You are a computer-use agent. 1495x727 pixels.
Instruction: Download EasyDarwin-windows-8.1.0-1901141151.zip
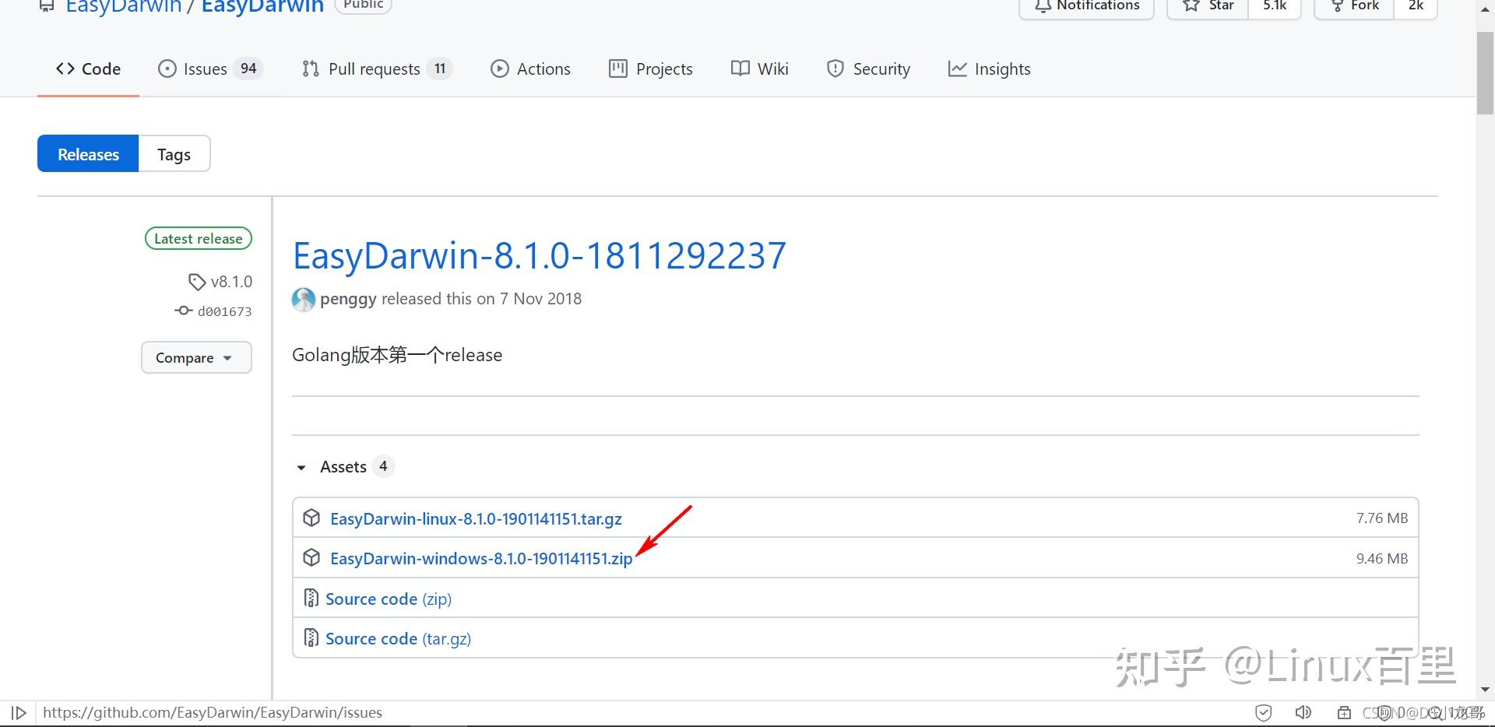(x=480, y=558)
